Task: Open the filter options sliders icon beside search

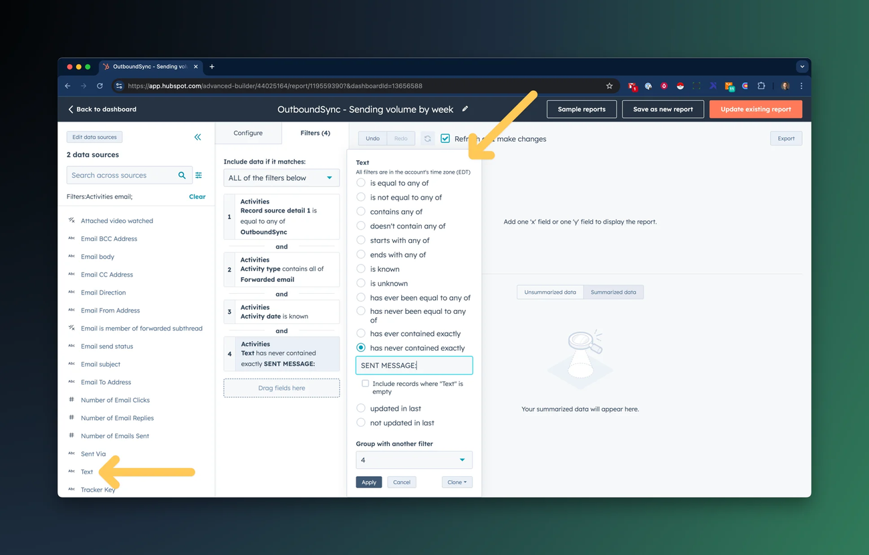Action: [x=199, y=175]
